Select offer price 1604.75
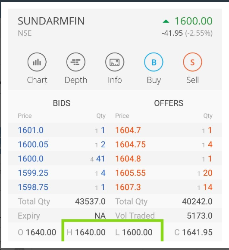 [x=131, y=144]
